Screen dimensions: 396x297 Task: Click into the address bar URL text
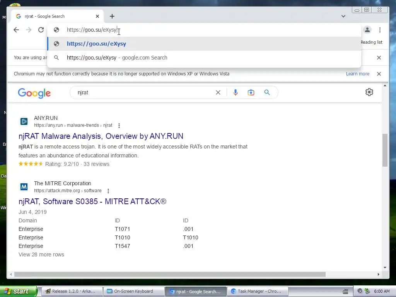91,30
